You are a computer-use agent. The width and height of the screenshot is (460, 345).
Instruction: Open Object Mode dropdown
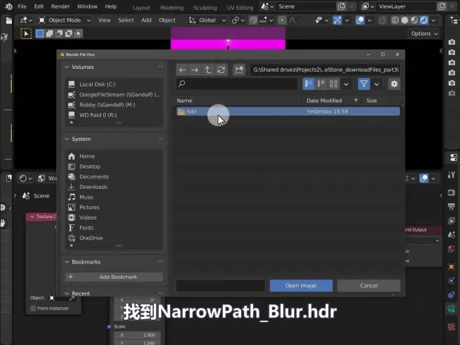[65, 20]
